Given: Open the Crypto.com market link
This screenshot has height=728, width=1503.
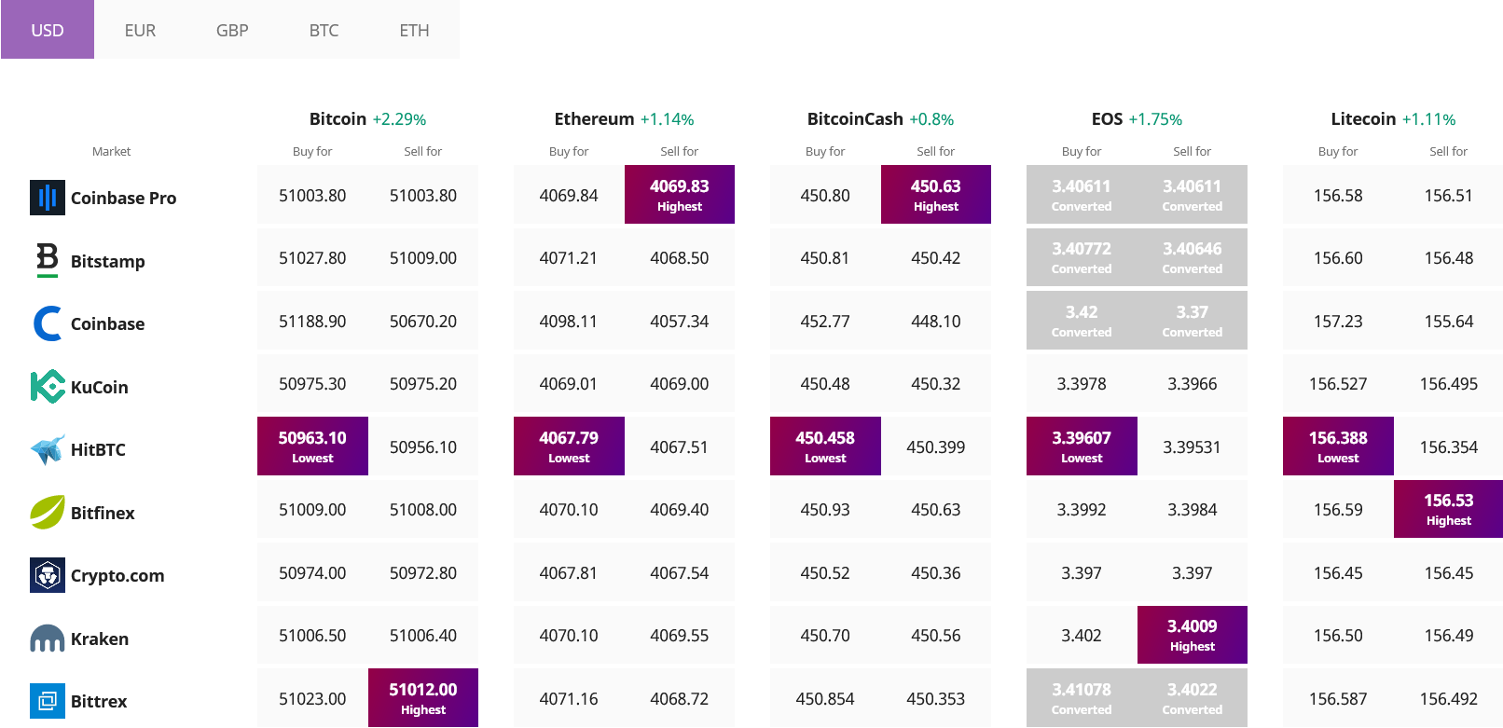Looking at the screenshot, I should coord(117,575).
